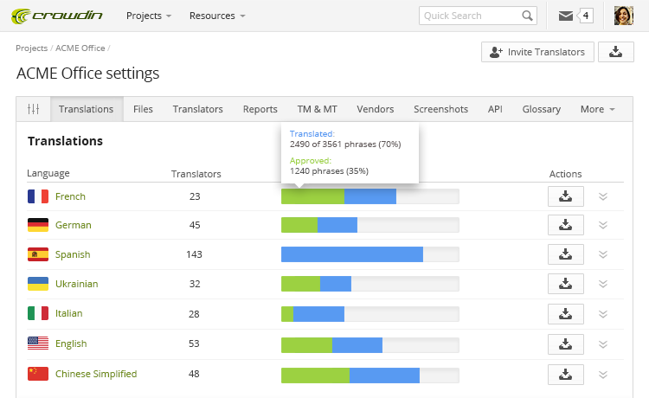Open the Italian language link
Viewport: 649px width, 398px height.
(68, 313)
